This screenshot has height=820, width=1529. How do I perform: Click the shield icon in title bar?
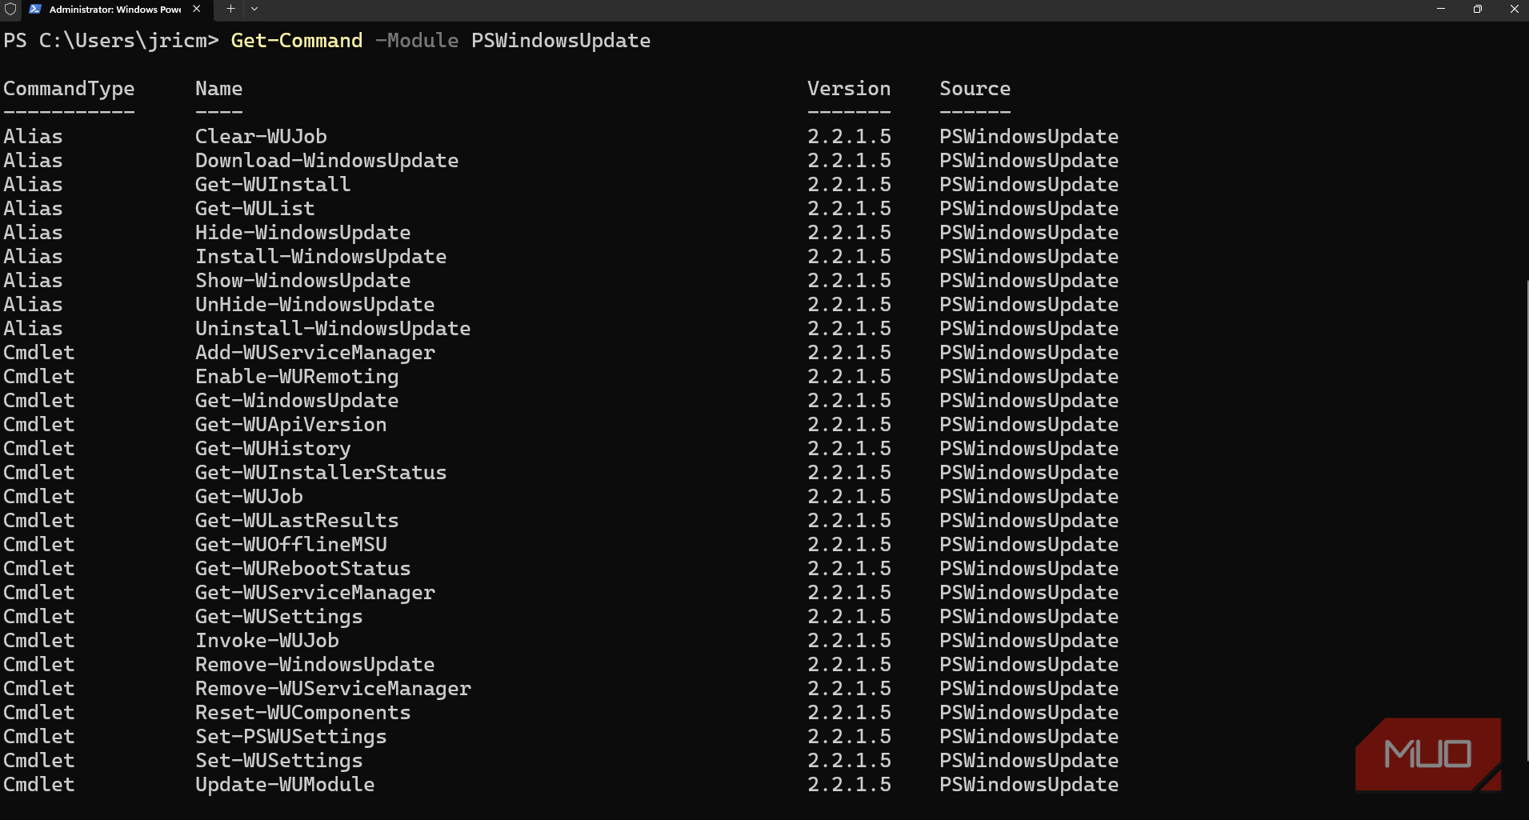tap(10, 9)
